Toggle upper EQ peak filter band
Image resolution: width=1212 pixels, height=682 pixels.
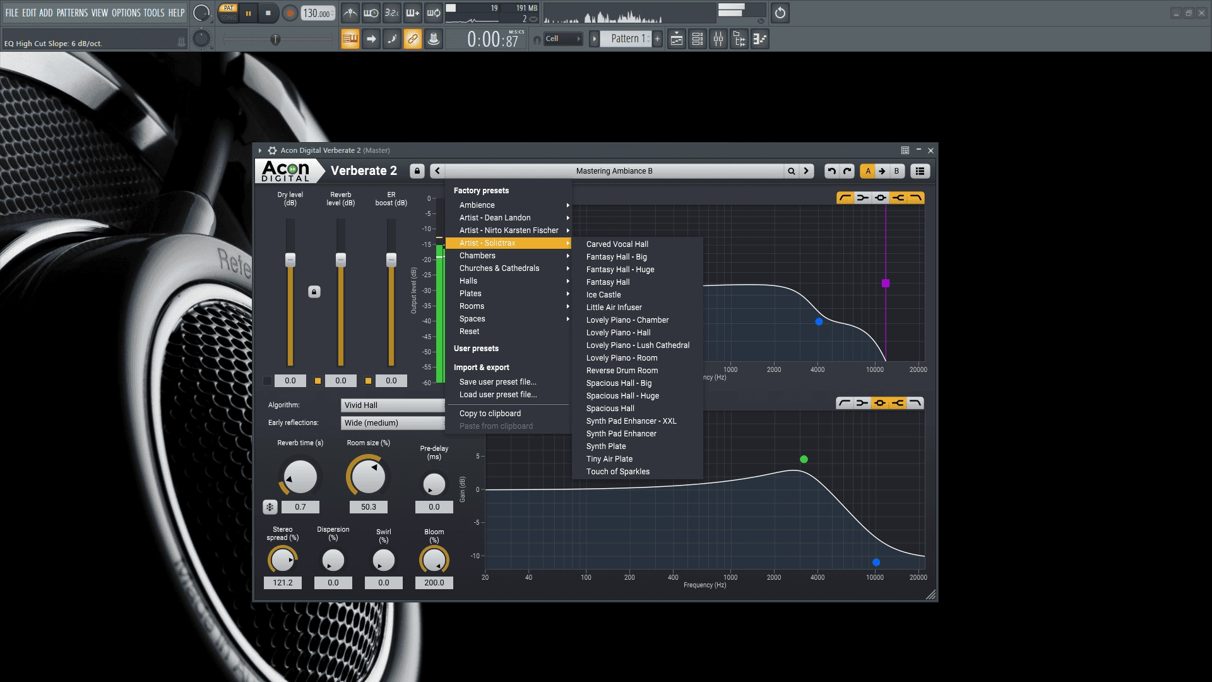click(880, 198)
